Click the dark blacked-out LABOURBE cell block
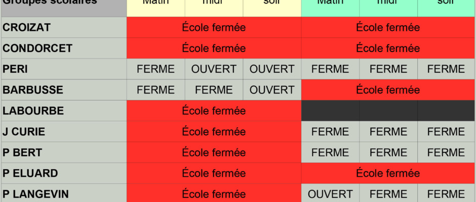 pyautogui.click(x=388, y=111)
